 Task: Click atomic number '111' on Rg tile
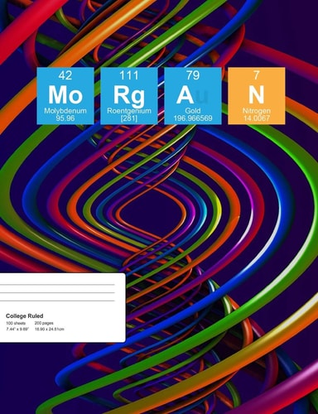(129, 75)
